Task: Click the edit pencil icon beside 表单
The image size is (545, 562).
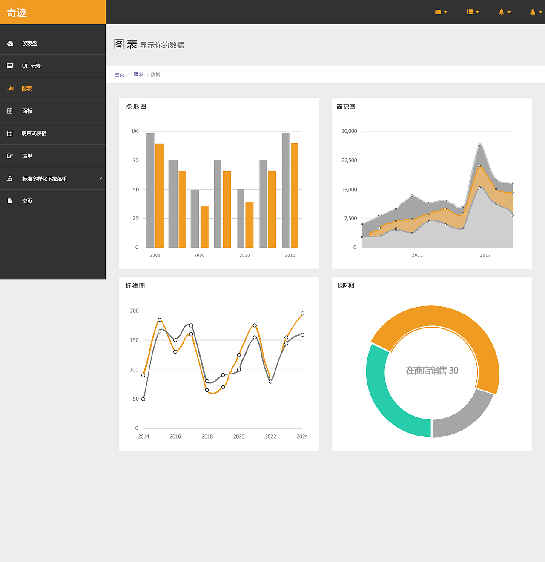Action: [10, 156]
